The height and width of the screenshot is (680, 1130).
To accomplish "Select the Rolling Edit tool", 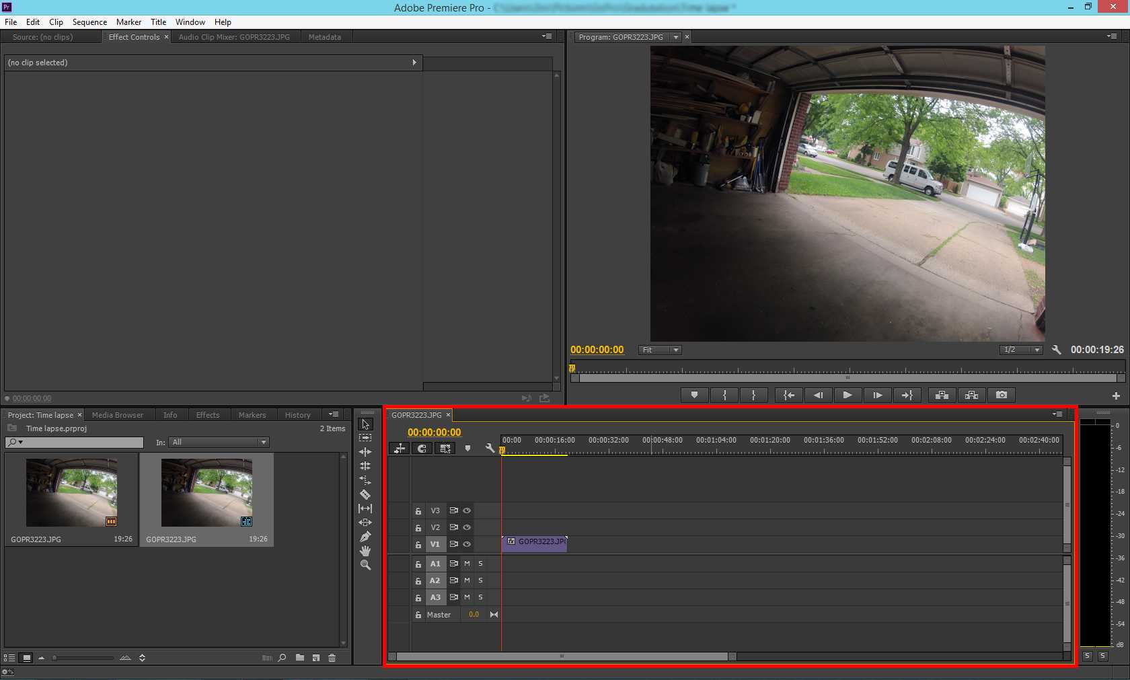I will [365, 466].
